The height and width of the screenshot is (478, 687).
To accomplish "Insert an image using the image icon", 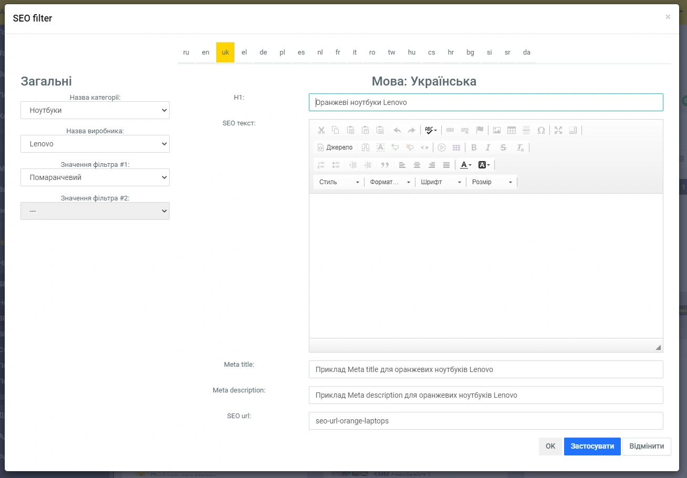I will coord(496,130).
